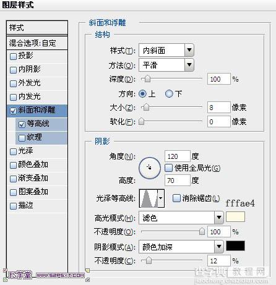Enable the 纹理 texture checkbox

tap(22, 138)
